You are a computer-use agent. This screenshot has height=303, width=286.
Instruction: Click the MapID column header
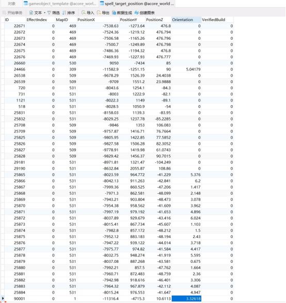point(66,20)
